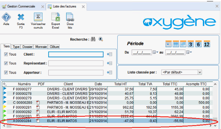Viewport: 221px width, 129px height.
Task: Click the horizontal scrollbar left arrow
Action: point(4,125)
